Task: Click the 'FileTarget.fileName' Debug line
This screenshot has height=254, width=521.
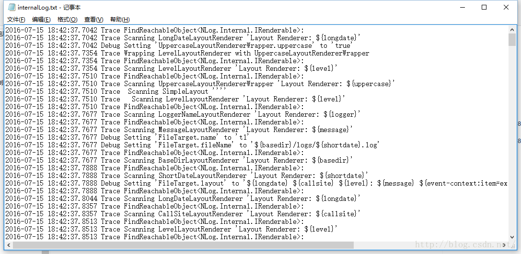Action: (x=192, y=144)
